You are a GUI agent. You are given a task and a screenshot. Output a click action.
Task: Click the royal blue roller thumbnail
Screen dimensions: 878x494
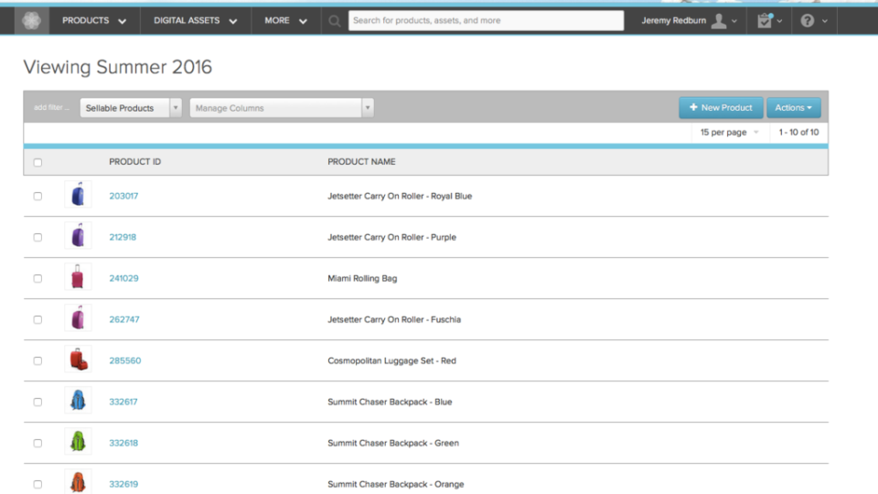[x=78, y=196]
